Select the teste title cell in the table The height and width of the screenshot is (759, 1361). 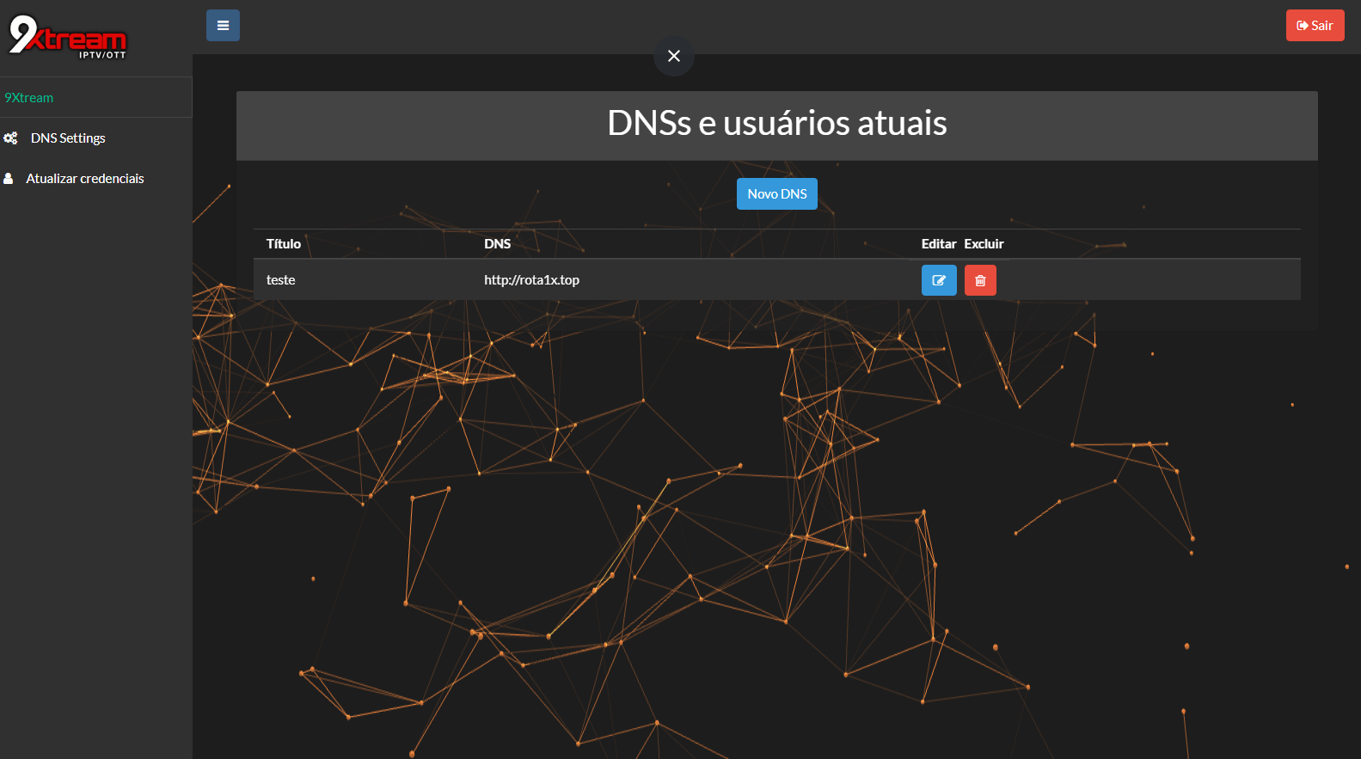[x=281, y=280]
